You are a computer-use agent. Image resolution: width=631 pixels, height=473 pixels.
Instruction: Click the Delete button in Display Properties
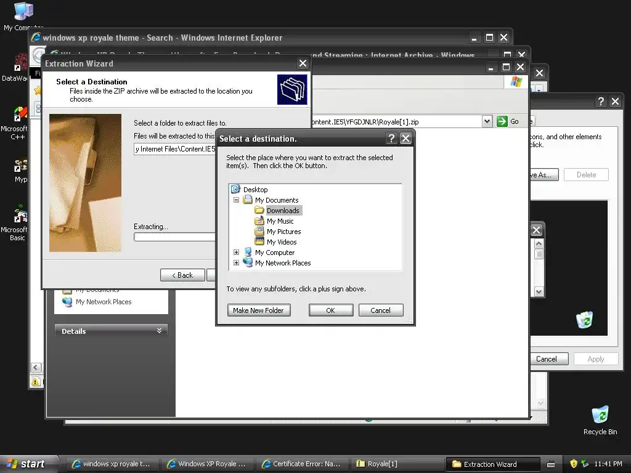587,174
